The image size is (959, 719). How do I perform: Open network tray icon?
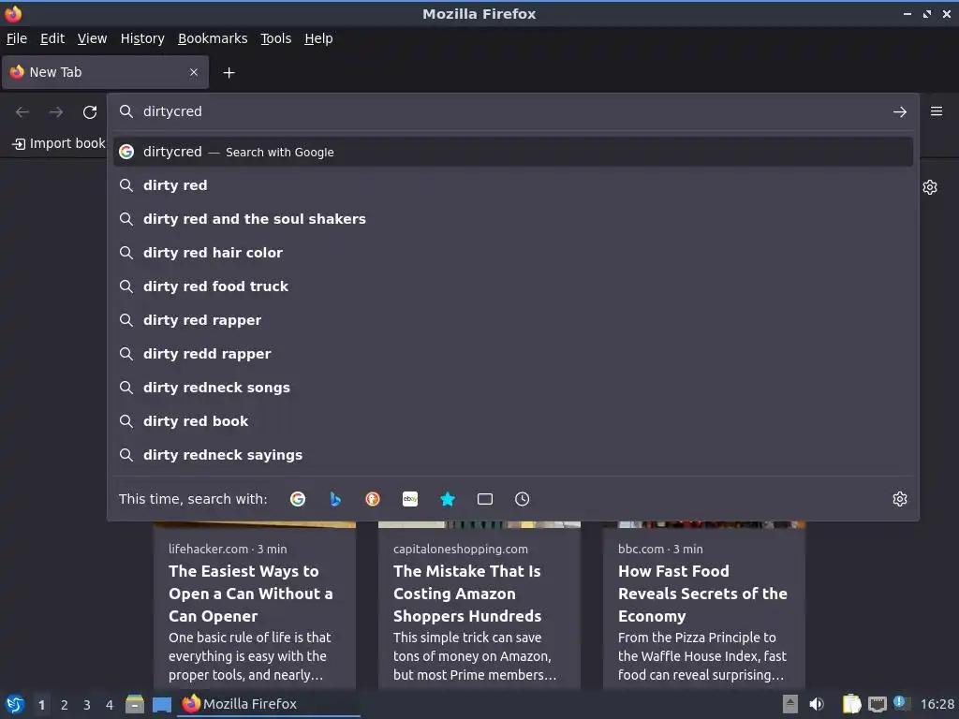(878, 704)
